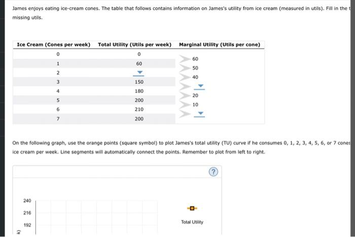Click the arrow icon beside marginal utility 50
The width and height of the screenshot is (355, 237).
pyautogui.click(x=185, y=68)
